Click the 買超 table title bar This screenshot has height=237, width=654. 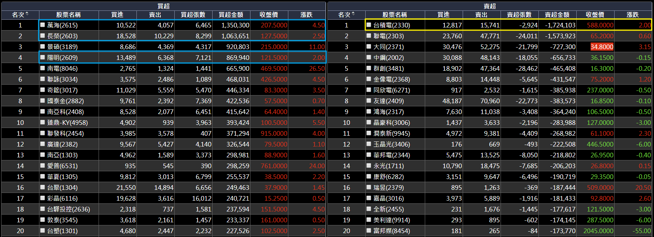[163, 6]
